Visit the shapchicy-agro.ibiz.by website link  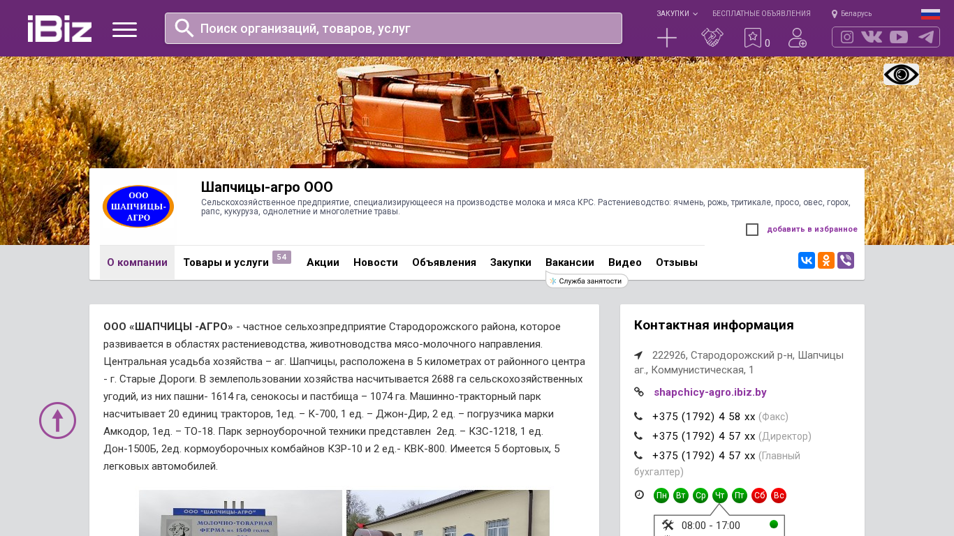tap(710, 392)
